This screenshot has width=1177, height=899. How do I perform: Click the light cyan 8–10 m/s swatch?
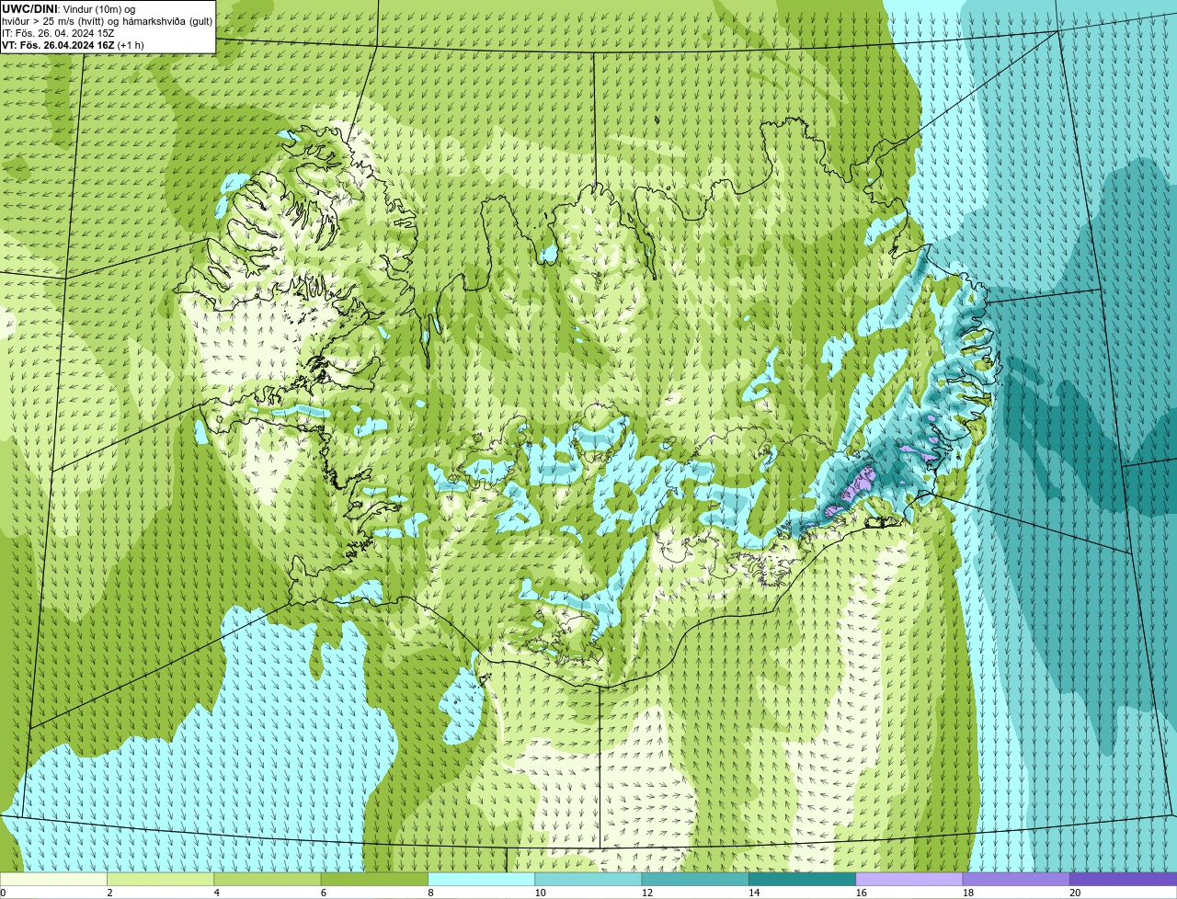click(x=481, y=879)
